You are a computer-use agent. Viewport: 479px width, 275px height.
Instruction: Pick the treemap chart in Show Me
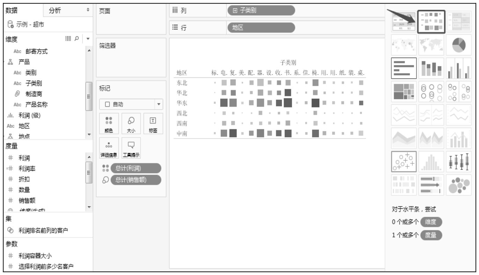[404, 91]
